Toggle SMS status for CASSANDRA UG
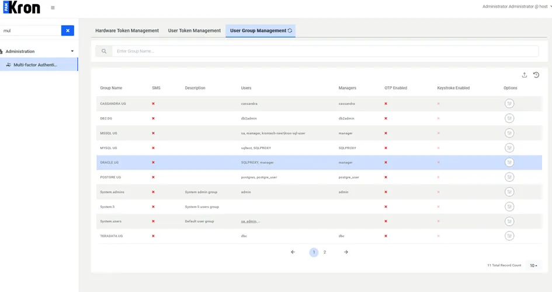This screenshot has width=552, height=292. pos(153,104)
